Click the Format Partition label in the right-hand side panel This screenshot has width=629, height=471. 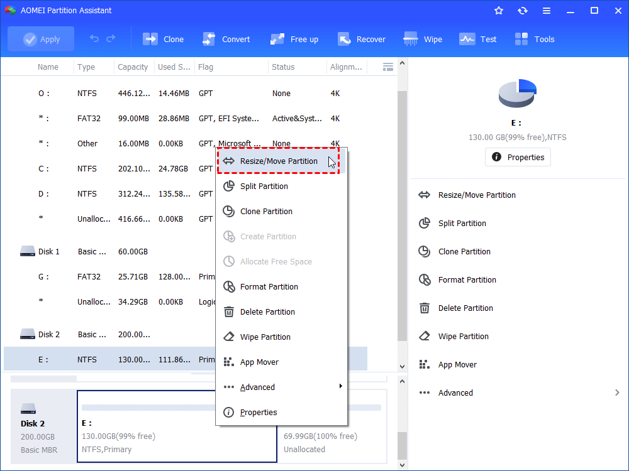click(467, 280)
